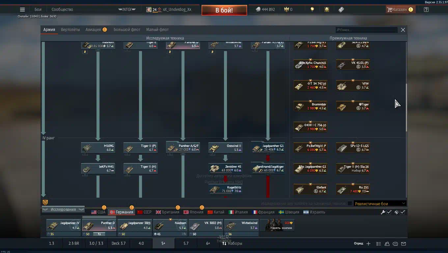Select the Израиль nation tab
Image resolution: width=448 pixels, height=253 pixels.
coord(314,212)
